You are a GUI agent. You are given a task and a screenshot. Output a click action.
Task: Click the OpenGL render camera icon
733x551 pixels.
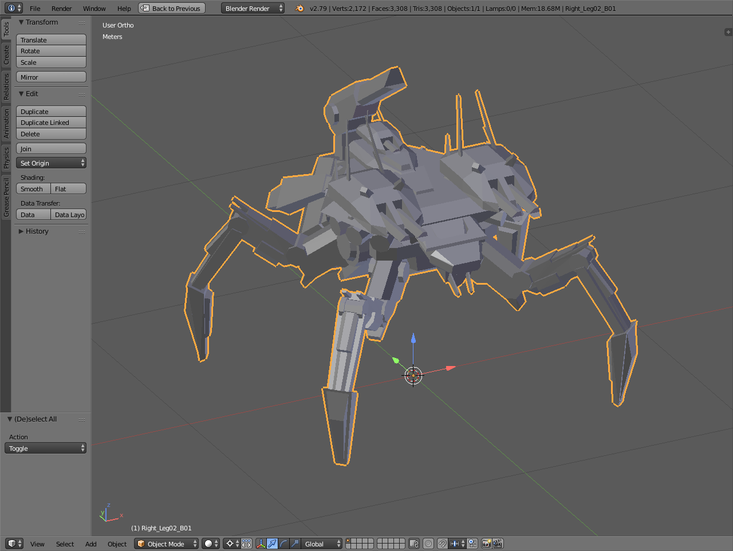point(486,544)
